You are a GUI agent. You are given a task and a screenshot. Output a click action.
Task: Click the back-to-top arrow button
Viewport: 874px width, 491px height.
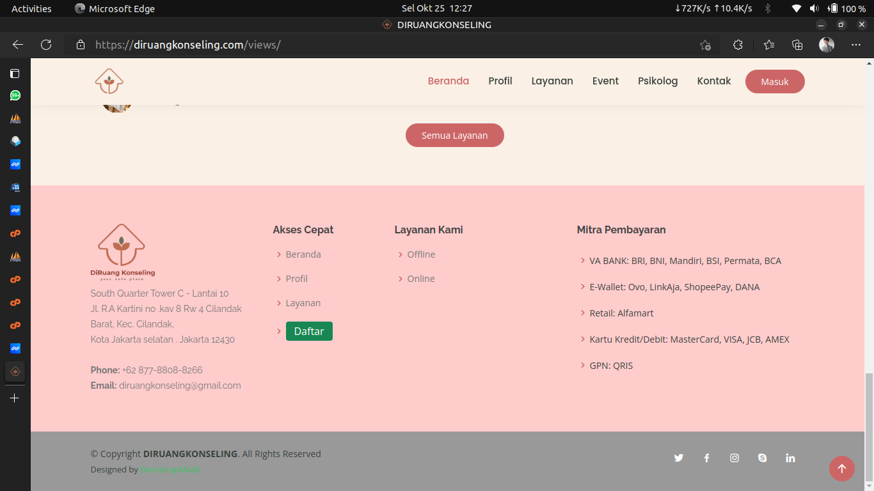tap(841, 469)
